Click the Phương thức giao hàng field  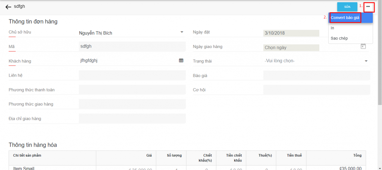[132, 104]
